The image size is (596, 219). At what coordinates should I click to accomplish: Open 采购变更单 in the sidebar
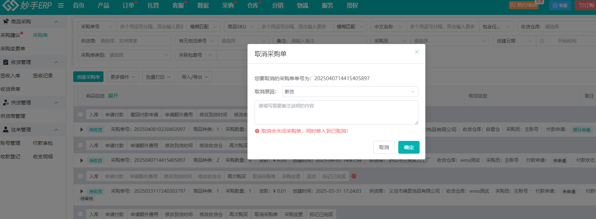click(13, 49)
